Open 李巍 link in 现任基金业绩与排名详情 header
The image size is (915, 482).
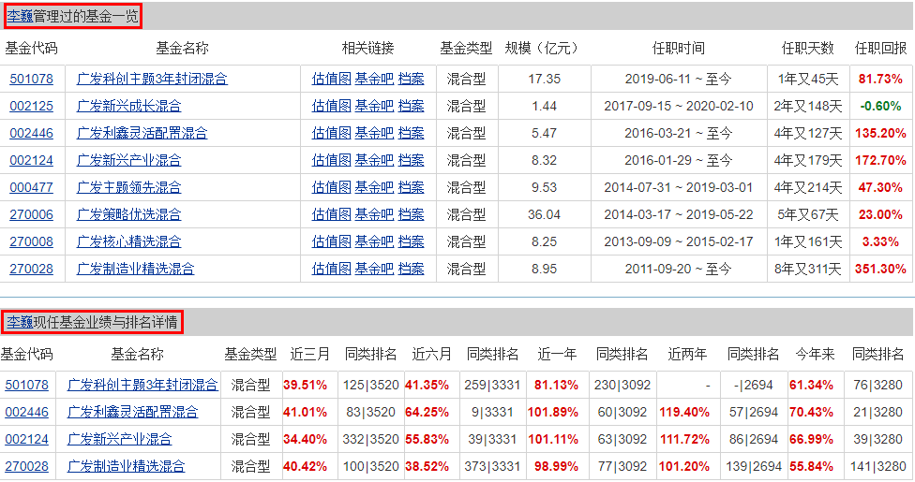21,322
